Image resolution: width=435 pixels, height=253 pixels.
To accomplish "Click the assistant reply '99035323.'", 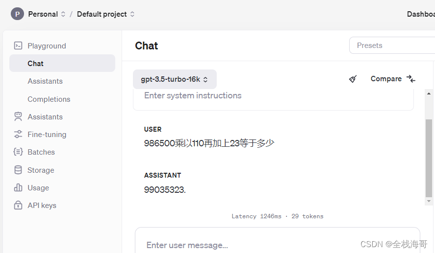I will [x=165, y=190].
